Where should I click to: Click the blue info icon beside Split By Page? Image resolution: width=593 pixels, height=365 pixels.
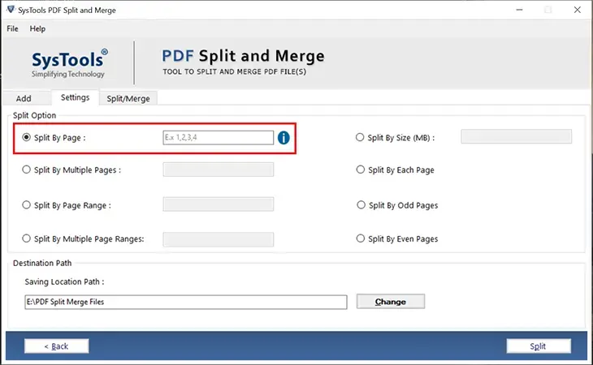tap(284, 138)
